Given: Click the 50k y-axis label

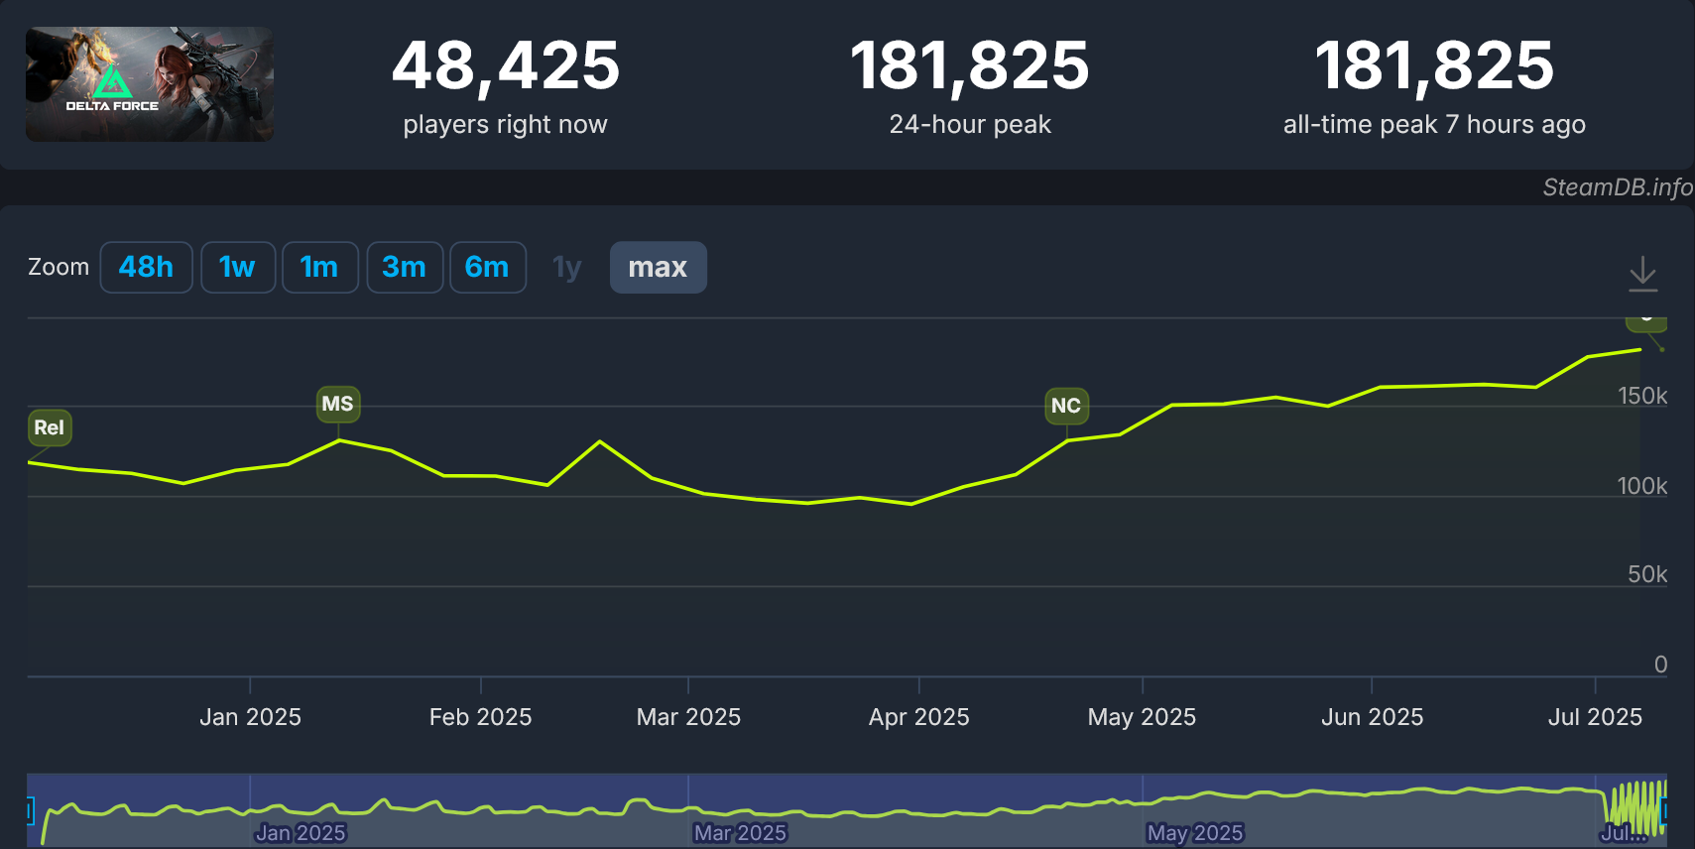Looking at the screenshot, I should 1647,574.
